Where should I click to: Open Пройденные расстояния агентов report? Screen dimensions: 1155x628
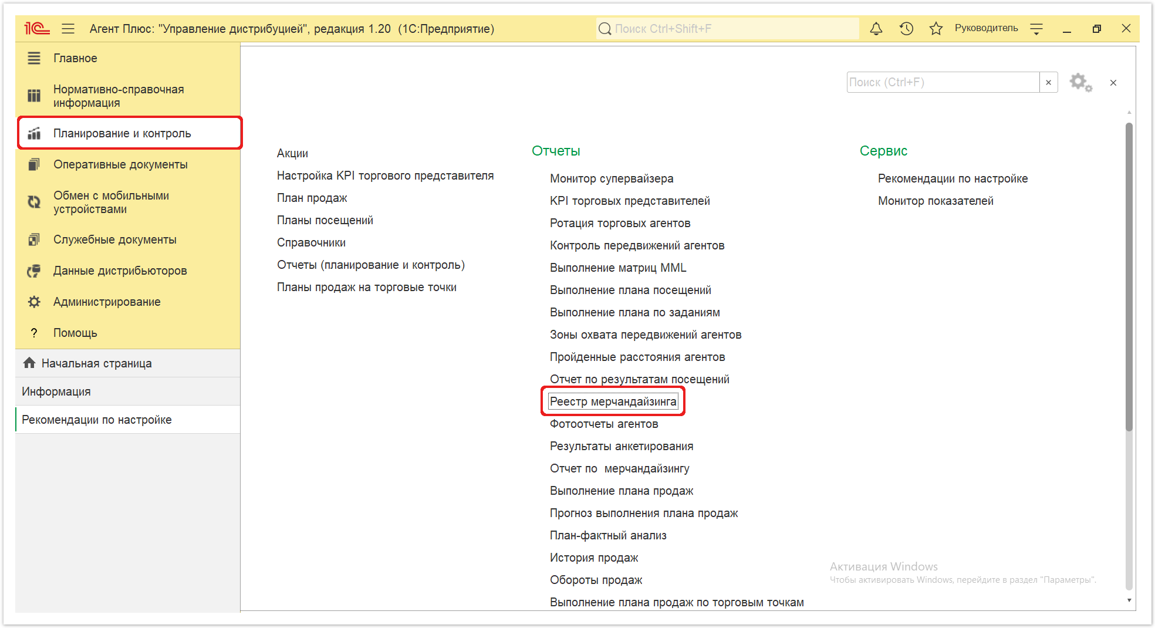coord(637,357)
